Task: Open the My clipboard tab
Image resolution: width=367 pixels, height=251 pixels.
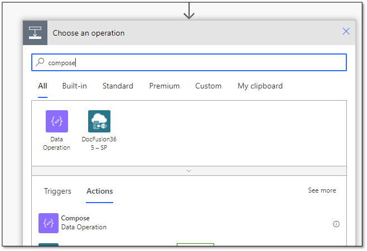Action: click(260, 86)
